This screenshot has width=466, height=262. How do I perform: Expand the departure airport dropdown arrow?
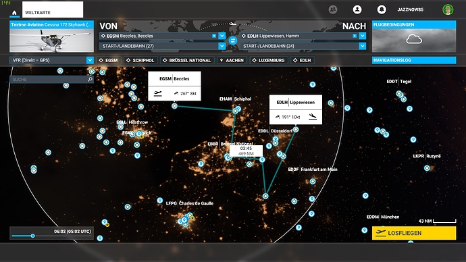coord(222,36)
